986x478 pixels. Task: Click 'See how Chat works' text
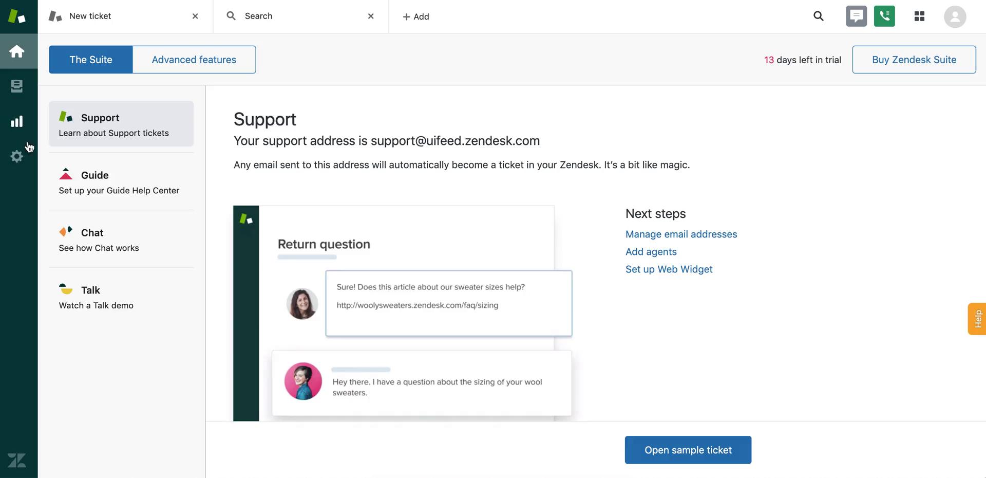point(99,248)
